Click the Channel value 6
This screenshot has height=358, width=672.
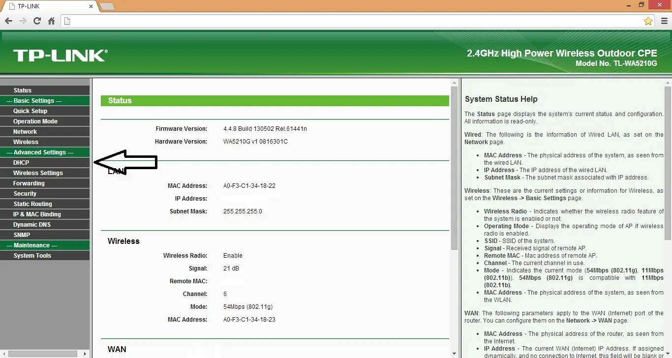pyautogui.click(x=225, y=294)
